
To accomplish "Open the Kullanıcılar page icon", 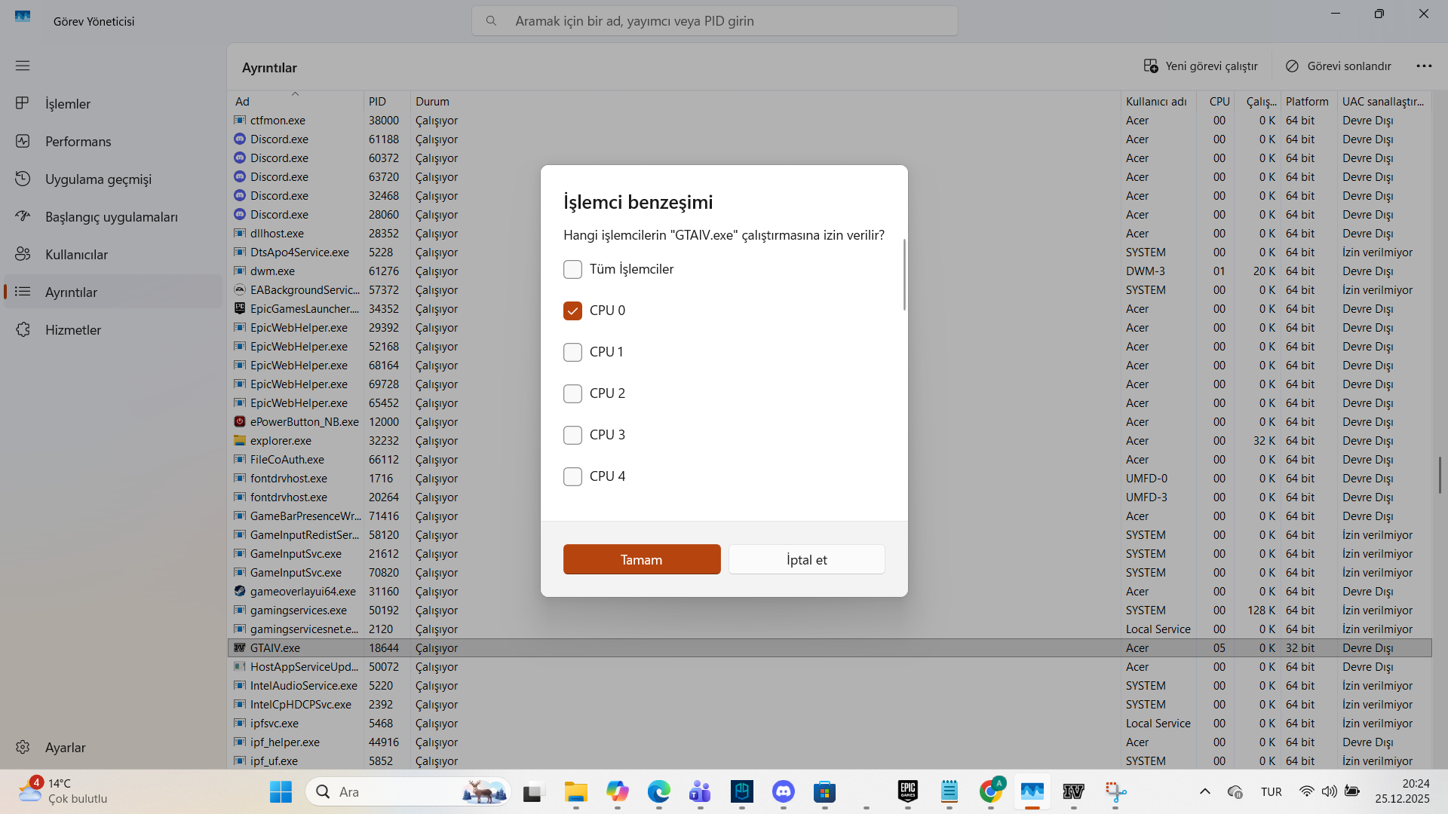I will pyautogui.click(x=23, y=254).
